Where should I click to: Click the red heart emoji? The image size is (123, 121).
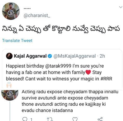click(x=88, y=72)
